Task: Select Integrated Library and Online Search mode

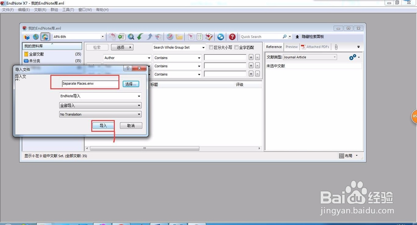Action: click(45, 37)
